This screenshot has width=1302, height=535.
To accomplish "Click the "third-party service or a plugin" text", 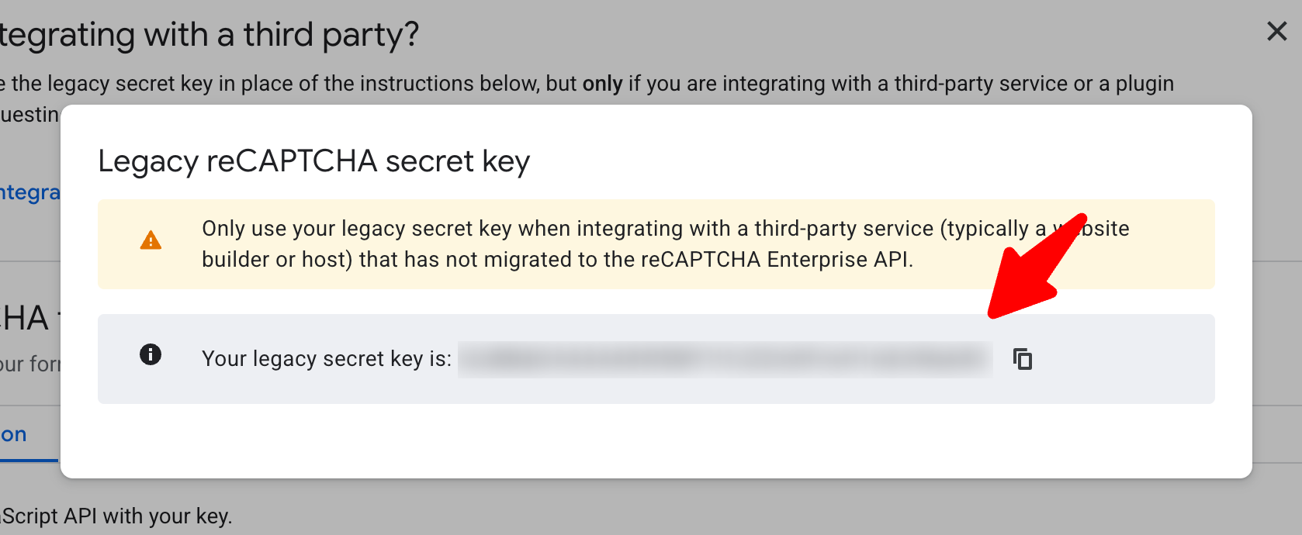I will (x=1034, y=84).
